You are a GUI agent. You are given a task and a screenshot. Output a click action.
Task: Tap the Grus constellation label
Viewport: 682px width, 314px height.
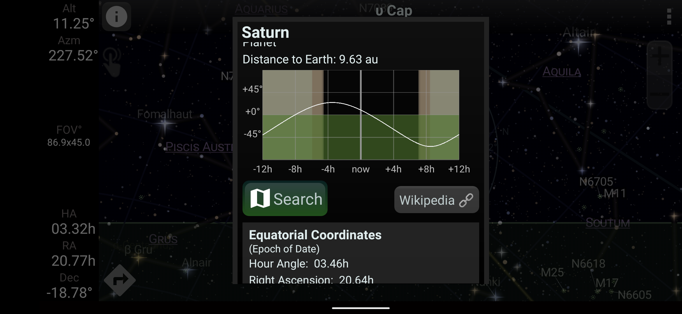coord(163,239)
